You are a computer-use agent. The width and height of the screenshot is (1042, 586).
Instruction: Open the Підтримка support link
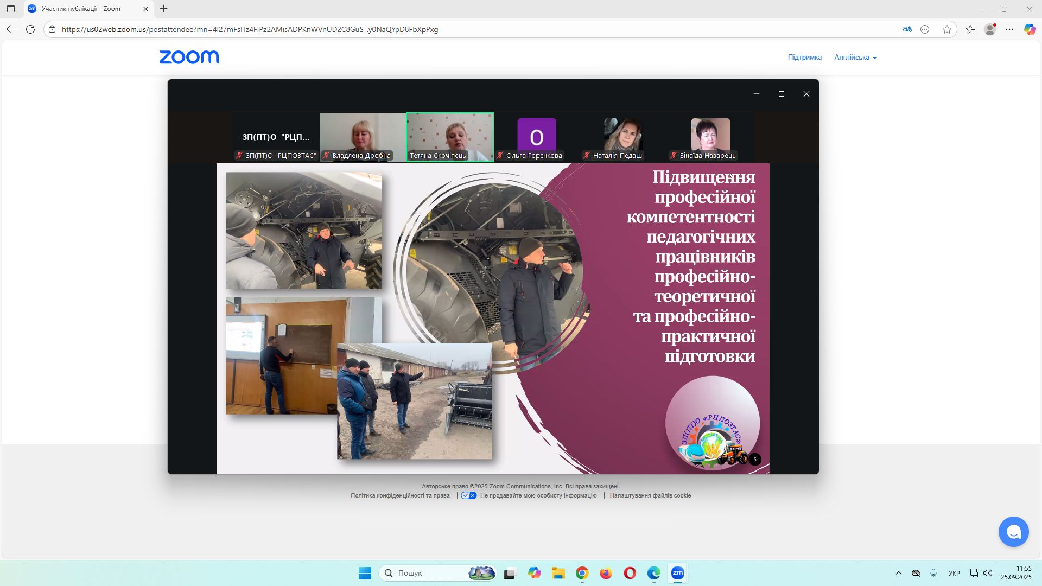coord(804,57)
